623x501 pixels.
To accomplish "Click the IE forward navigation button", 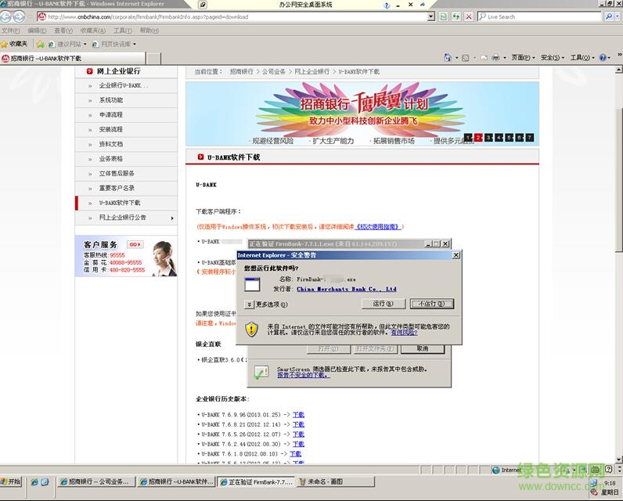I will pos(19,16).
